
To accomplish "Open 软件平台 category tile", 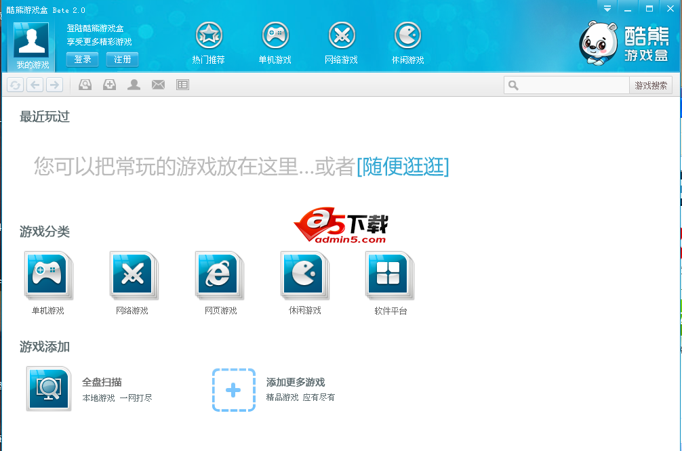I will pyautogui.click(x=390, y=276).
